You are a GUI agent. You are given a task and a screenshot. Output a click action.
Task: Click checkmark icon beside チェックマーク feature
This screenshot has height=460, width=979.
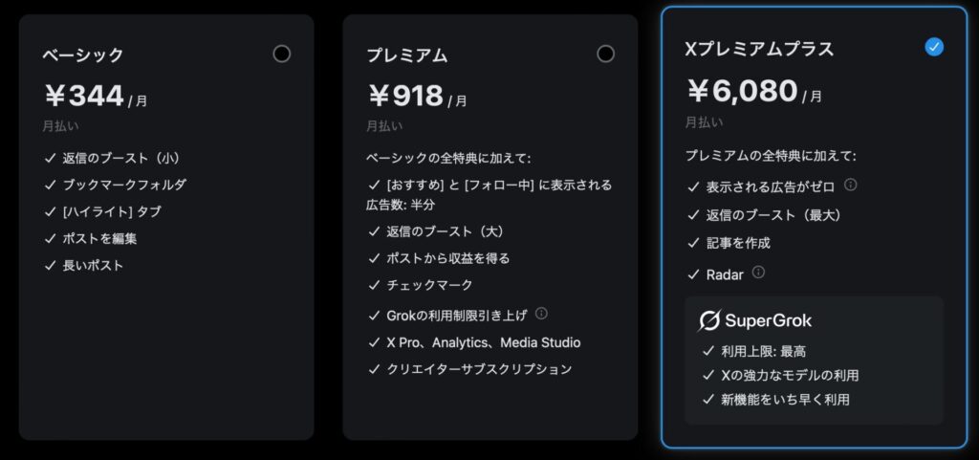point(374,285)
